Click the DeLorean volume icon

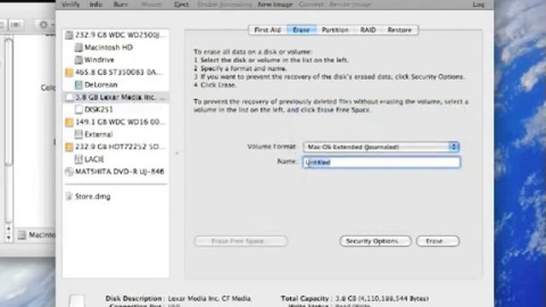click(x=78, y=84)
